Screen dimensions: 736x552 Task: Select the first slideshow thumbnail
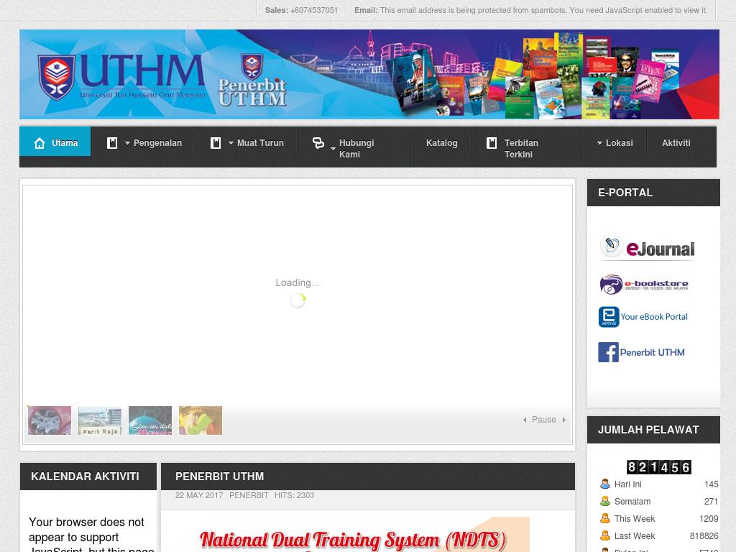(50, 420)
